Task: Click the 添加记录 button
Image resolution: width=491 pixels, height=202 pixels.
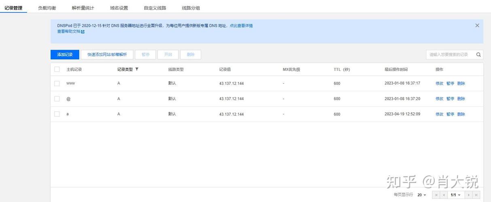Action: pos(65,55)
